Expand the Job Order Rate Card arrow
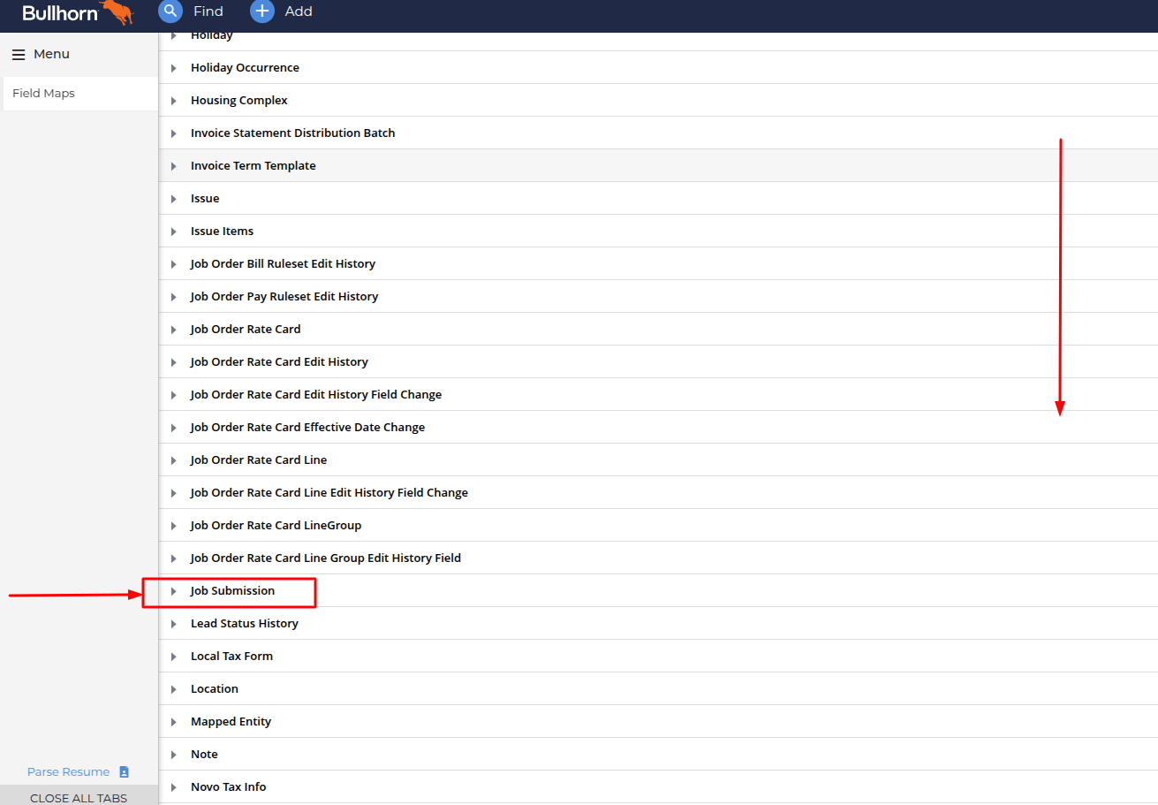Viewport: 1158px width, 805px height. [174, 330]
